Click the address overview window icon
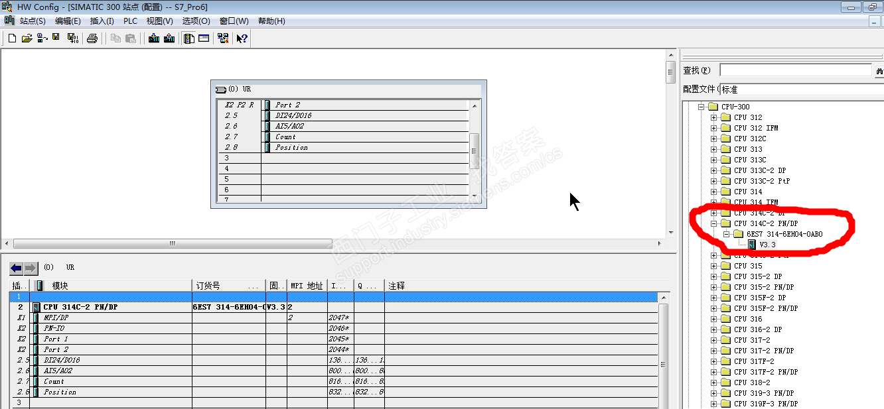Screen dimensions: 884x409 click(x=204, y=38)
